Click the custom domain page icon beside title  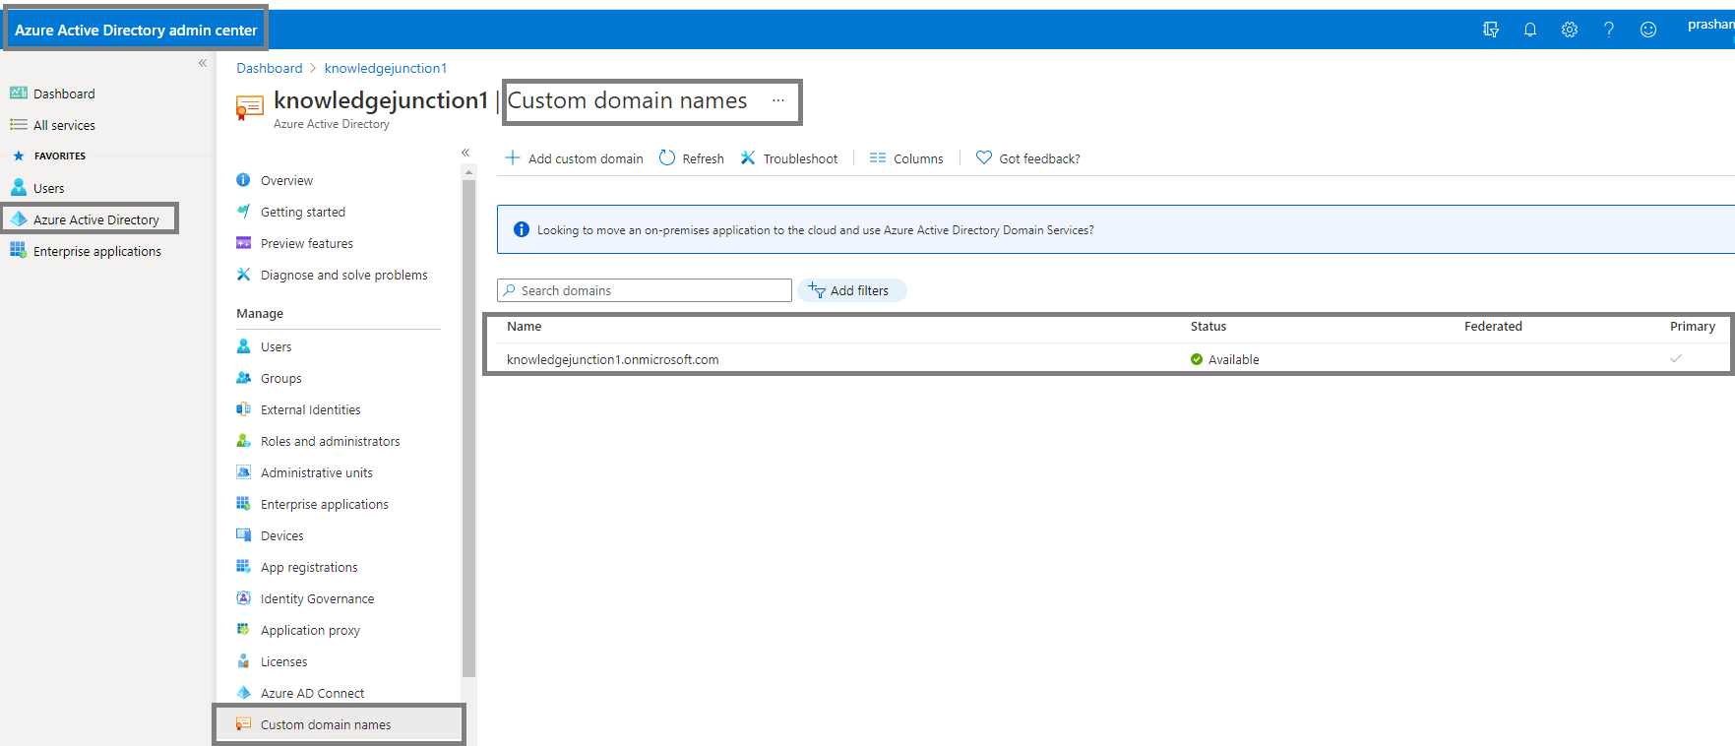point(249,107)
